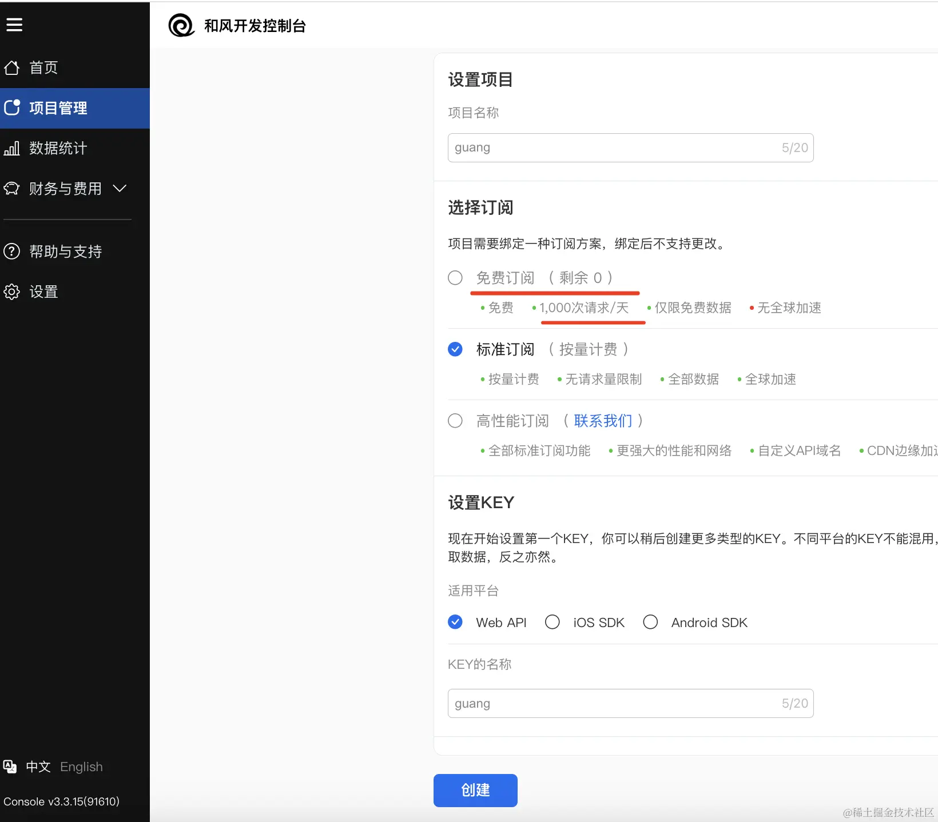Viewport: 938px width, 822px height.
Task: Choose the Android SDK platform radio
Action: pyautogui.click(x=650, y=622)
